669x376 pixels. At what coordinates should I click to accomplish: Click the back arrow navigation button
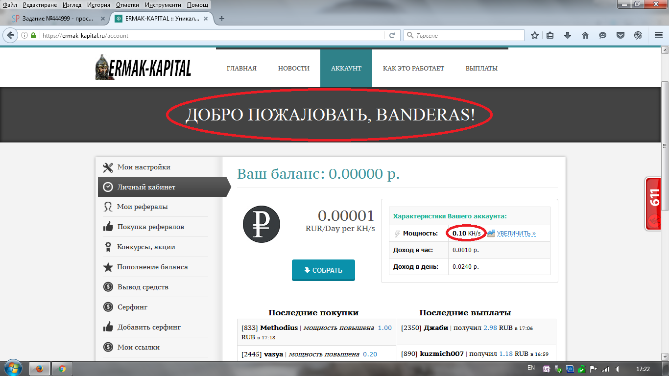pyautogui.click(x=10, y=35)
